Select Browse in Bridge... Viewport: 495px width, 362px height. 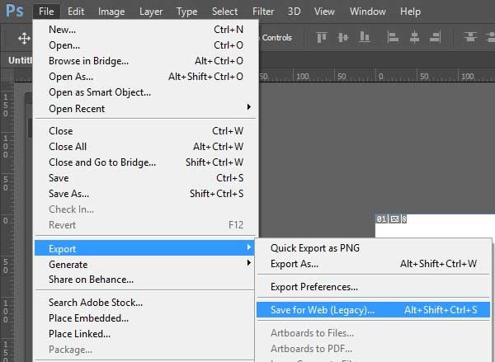point(146,61)
